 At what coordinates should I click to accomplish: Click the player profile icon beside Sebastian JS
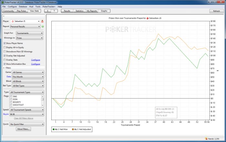(43, 21)
